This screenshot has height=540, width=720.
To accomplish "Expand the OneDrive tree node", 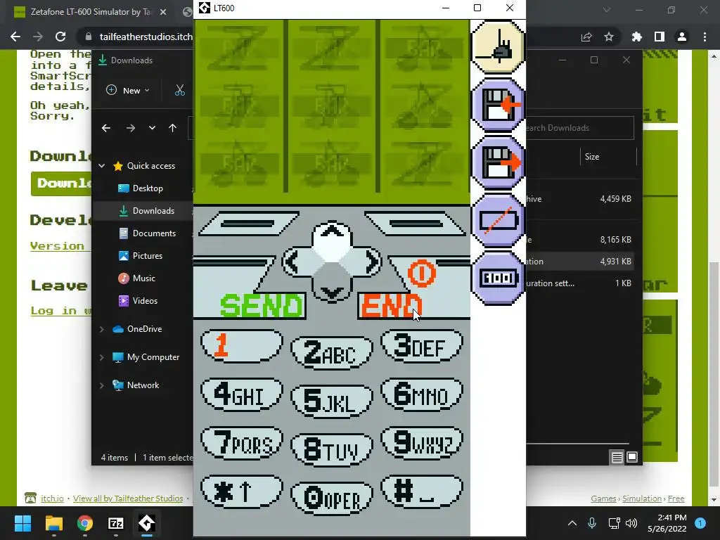I will click(102, 329).
